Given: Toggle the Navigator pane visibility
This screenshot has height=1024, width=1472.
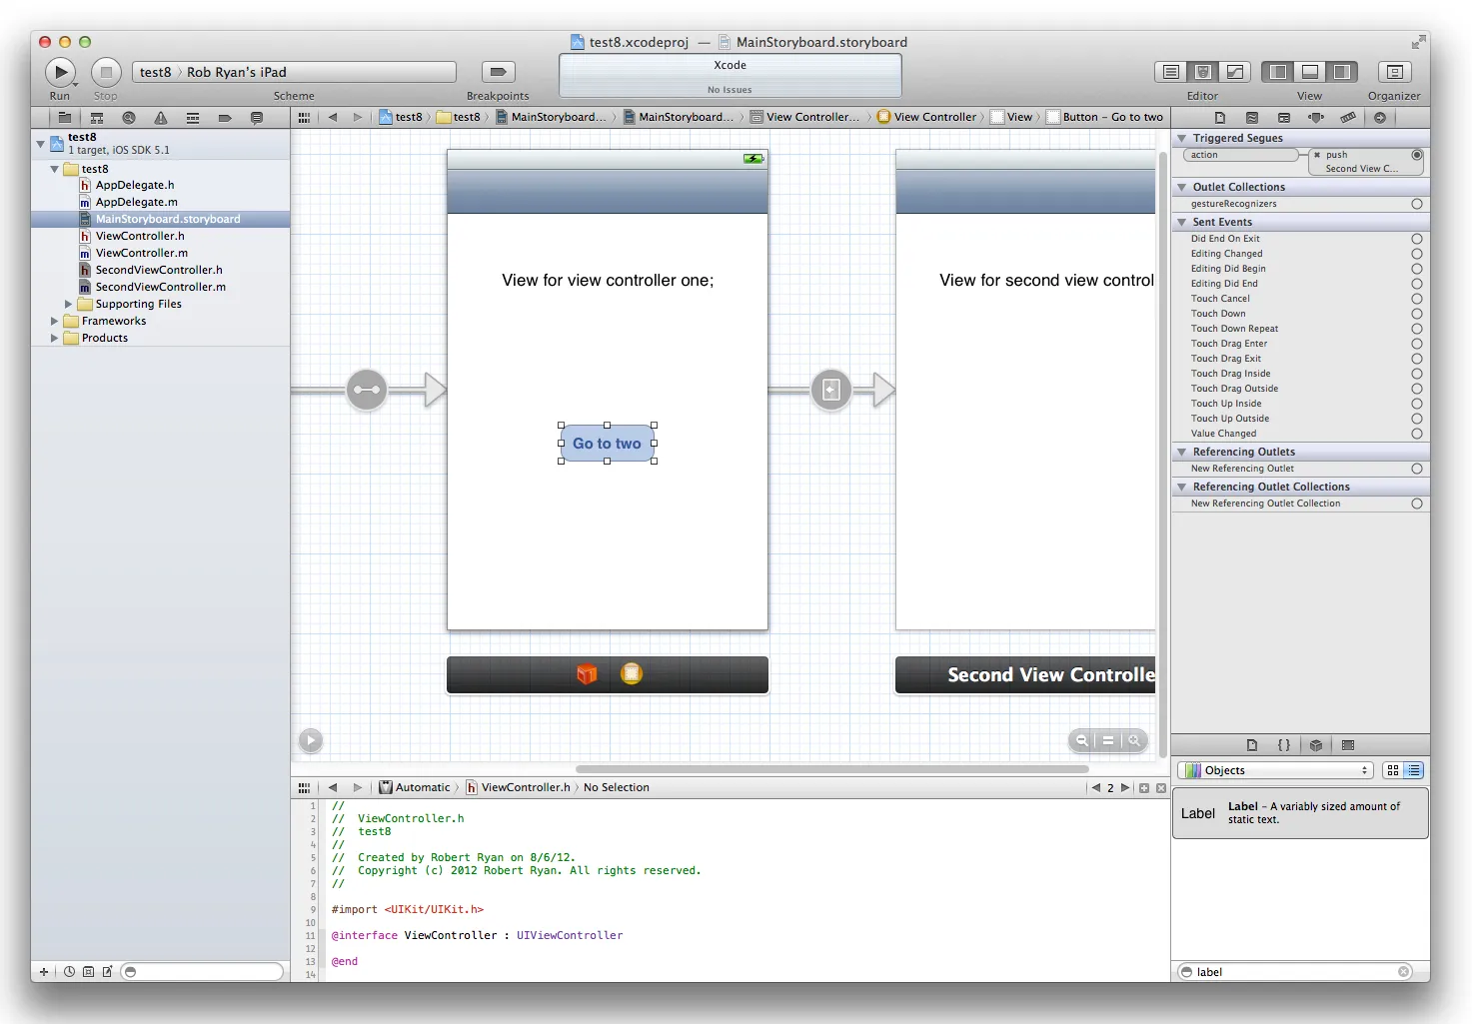Looking at the screenshot, I should [1278, 72].
